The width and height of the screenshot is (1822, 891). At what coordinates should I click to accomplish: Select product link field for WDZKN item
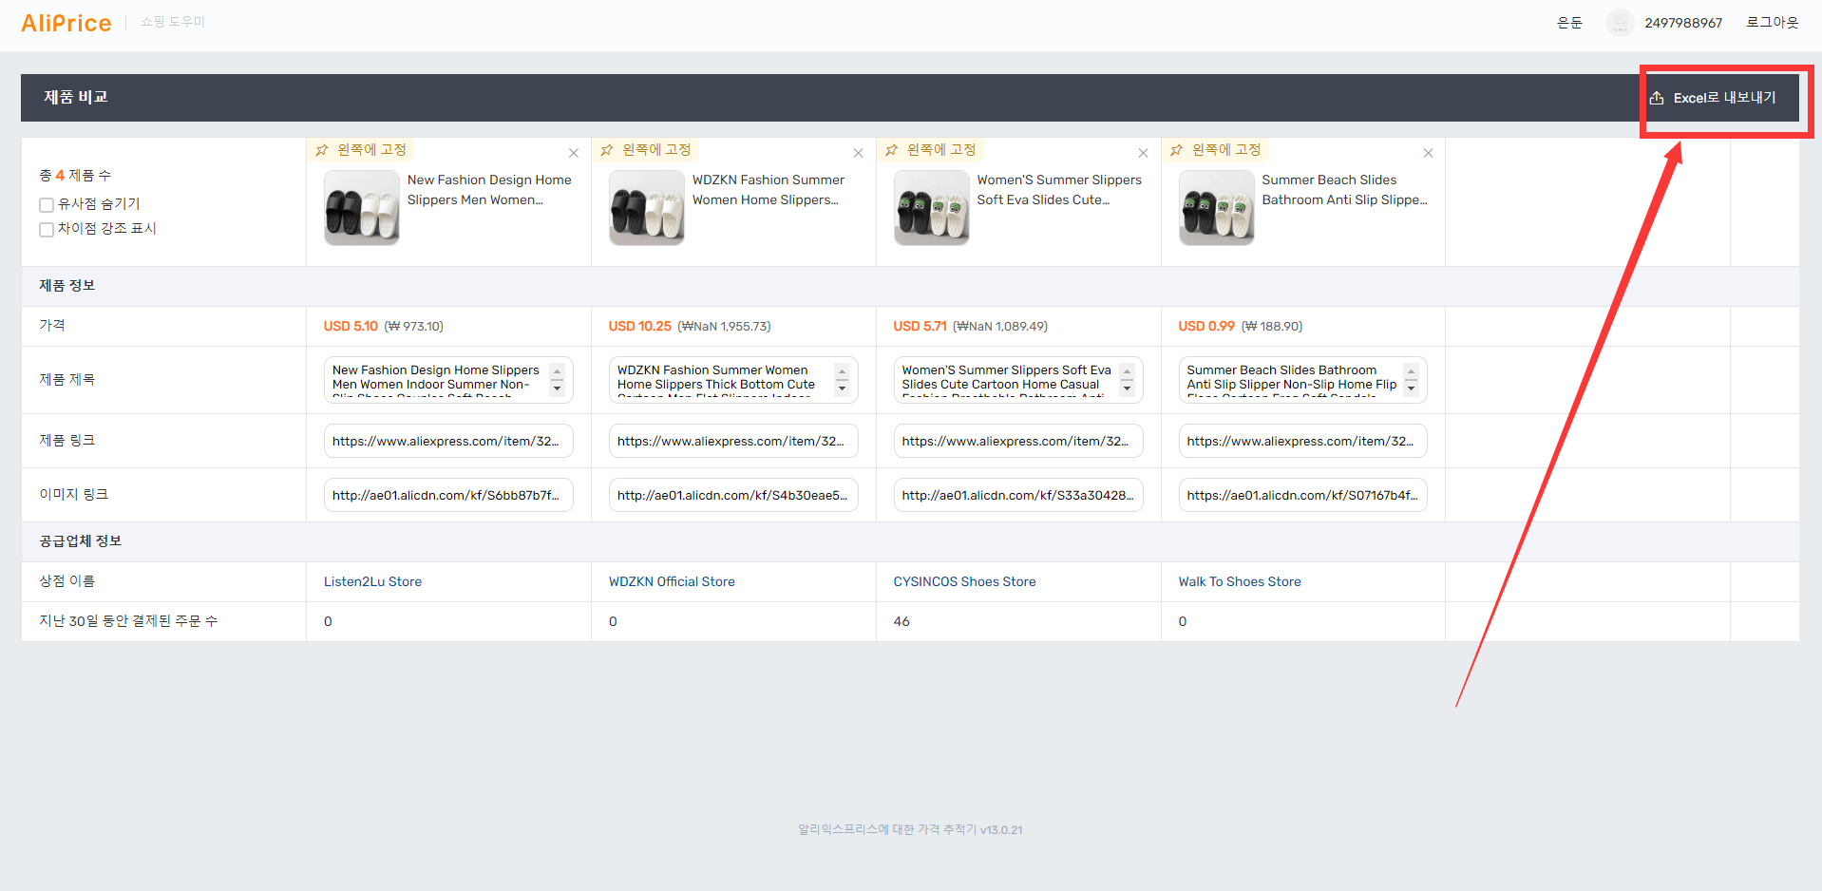[733, 442]
